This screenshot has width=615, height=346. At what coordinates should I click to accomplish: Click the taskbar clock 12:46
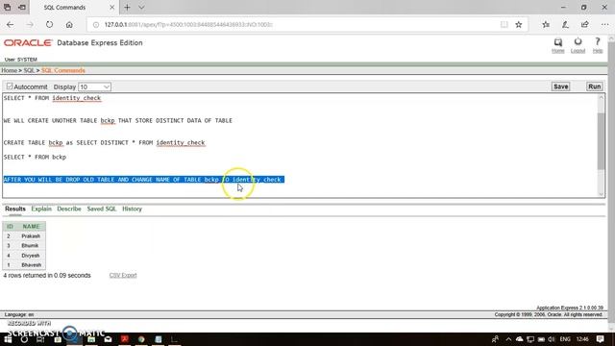(582, 339)
